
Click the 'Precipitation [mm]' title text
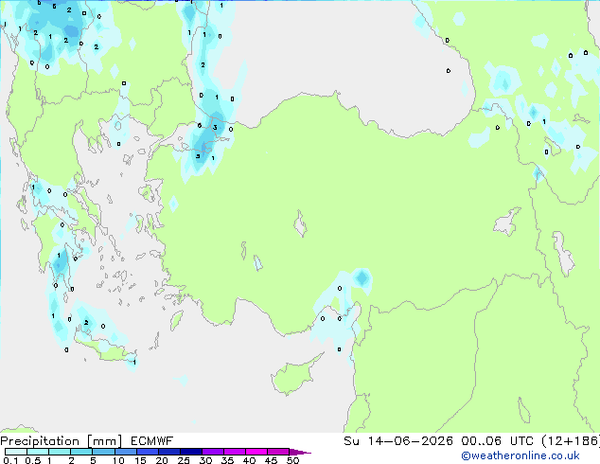[x=62, y=441]
